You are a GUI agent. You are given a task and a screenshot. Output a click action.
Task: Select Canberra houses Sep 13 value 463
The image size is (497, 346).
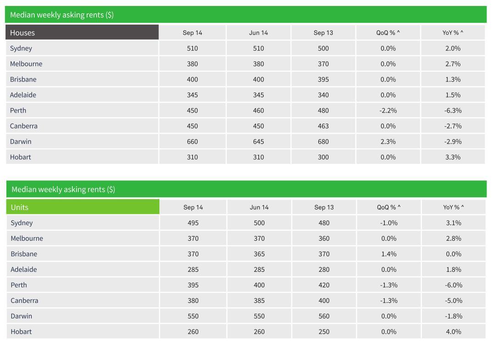click(323, 126)
